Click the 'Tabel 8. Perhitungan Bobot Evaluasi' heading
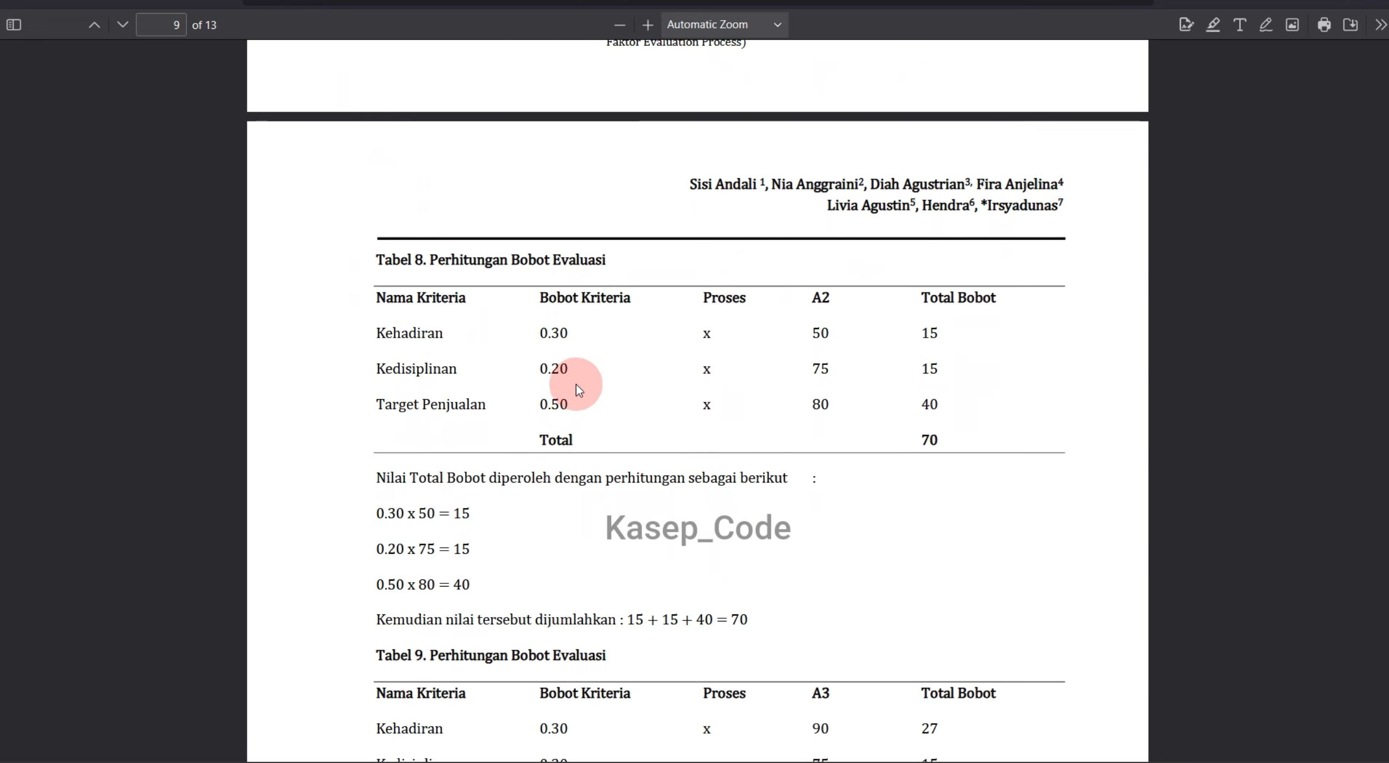The image size is (1389, 763). [x=490, y=260]
